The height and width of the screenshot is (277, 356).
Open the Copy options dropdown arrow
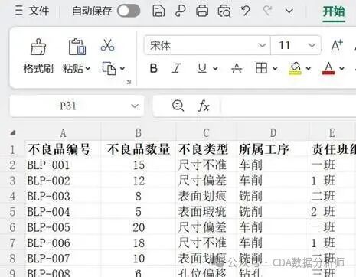point(122,69)
